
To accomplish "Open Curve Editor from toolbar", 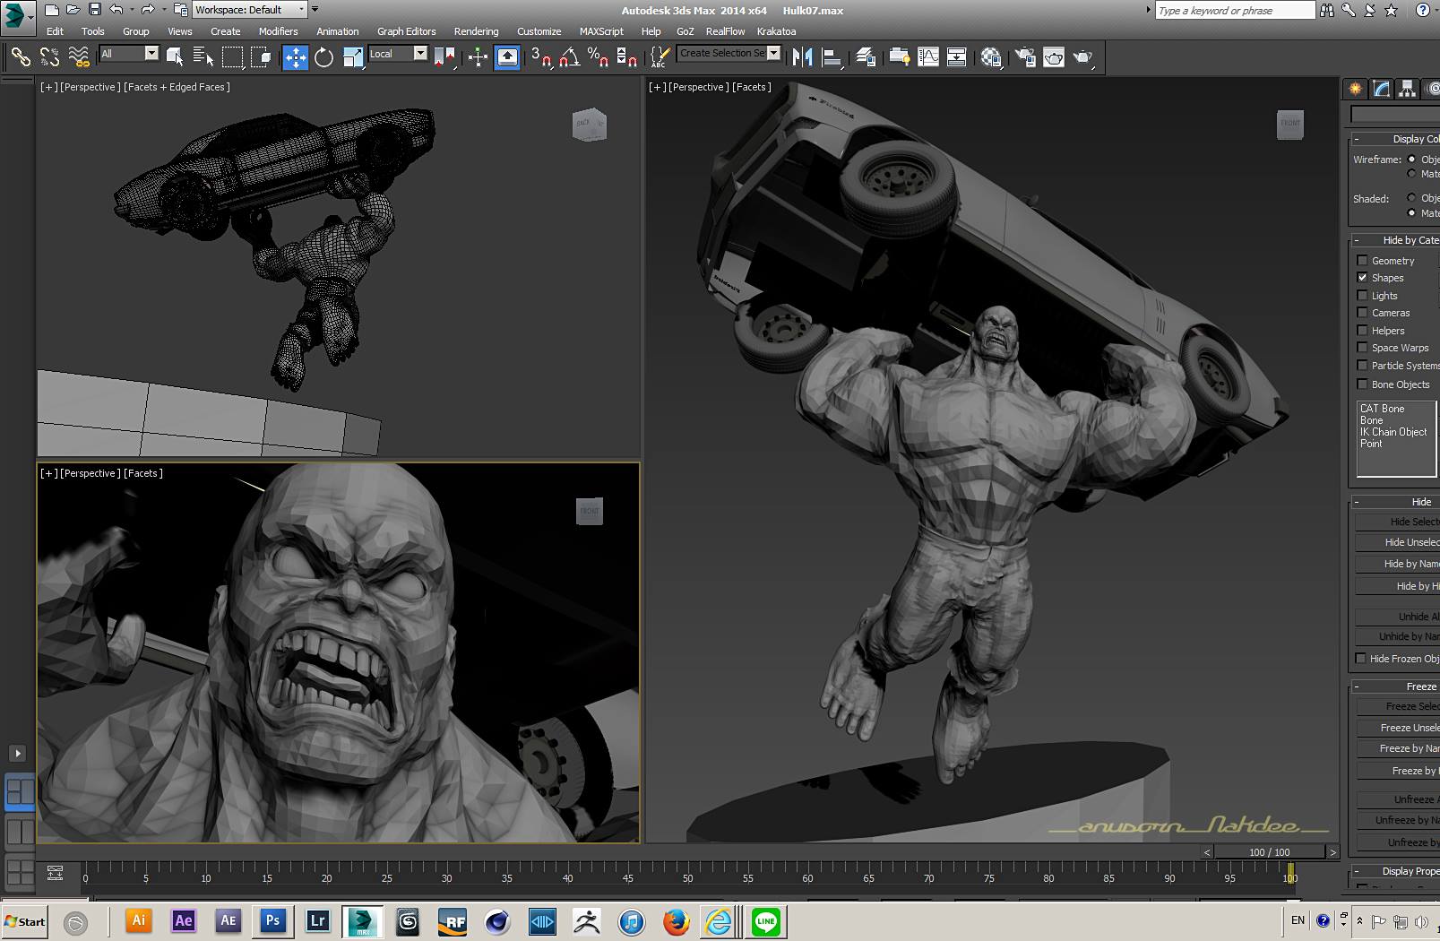I will (928, 57).
